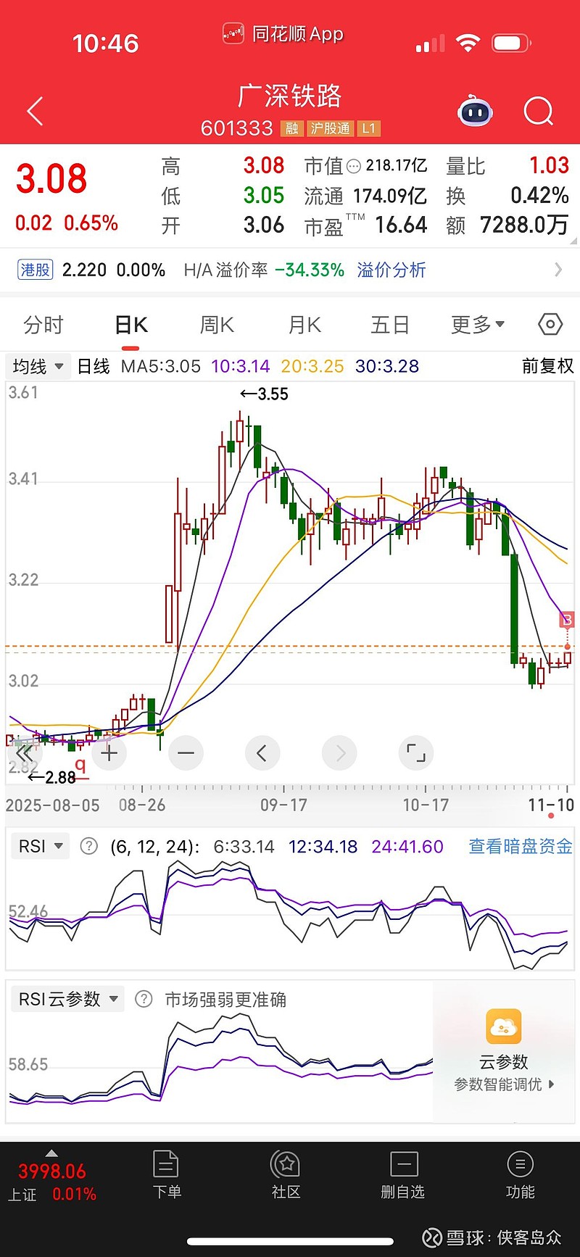
Task: Tap the 下单 place order icon
Action: (x=167, y=1174)
